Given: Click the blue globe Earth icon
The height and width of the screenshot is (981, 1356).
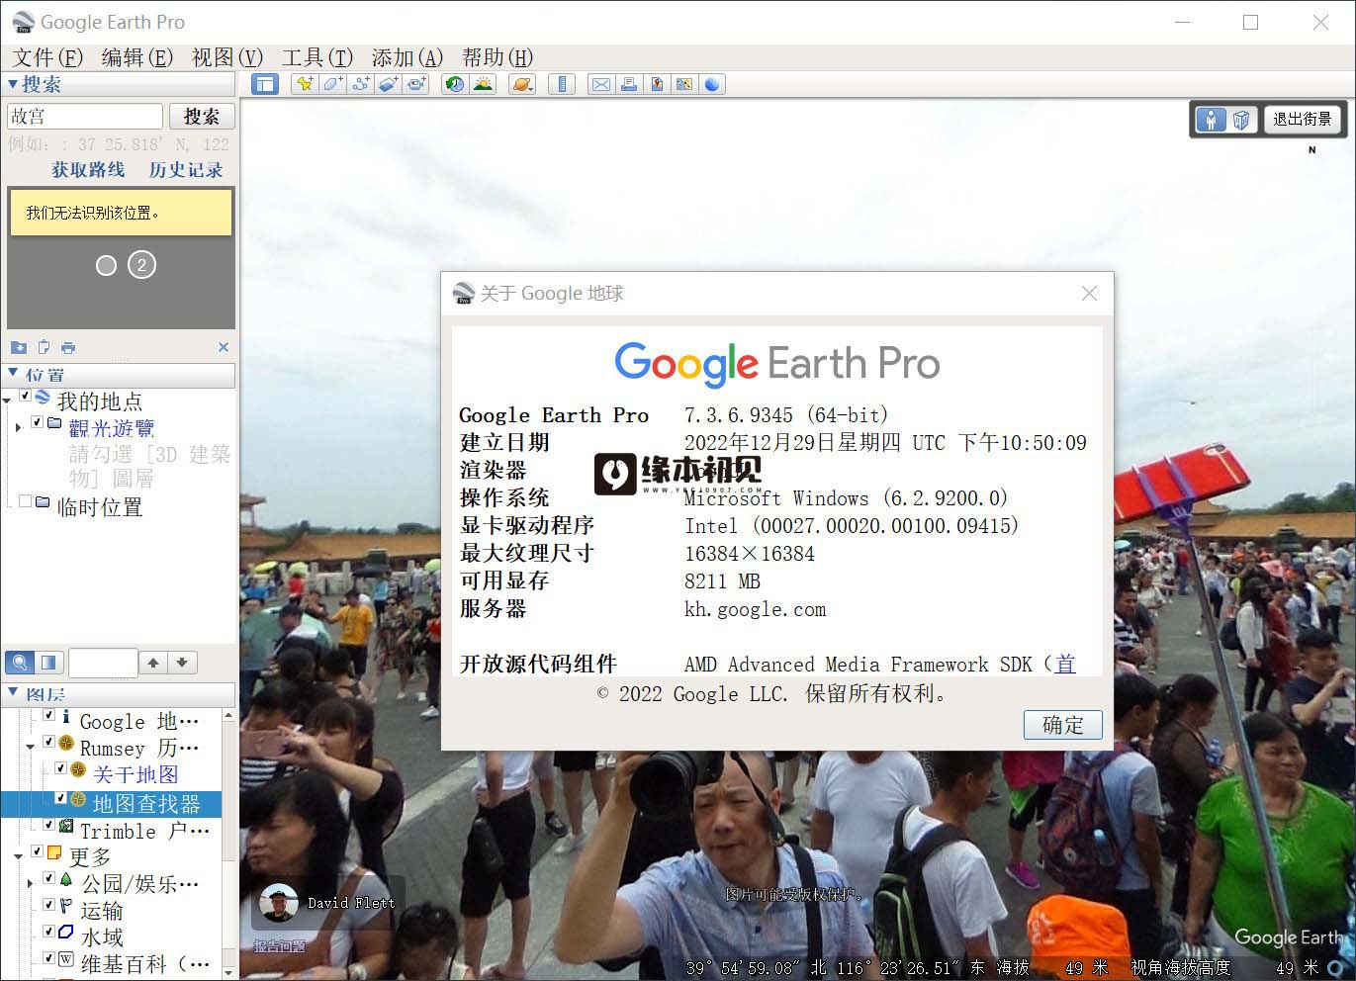Looking at the screenshot, I should (x=711, y=84).
